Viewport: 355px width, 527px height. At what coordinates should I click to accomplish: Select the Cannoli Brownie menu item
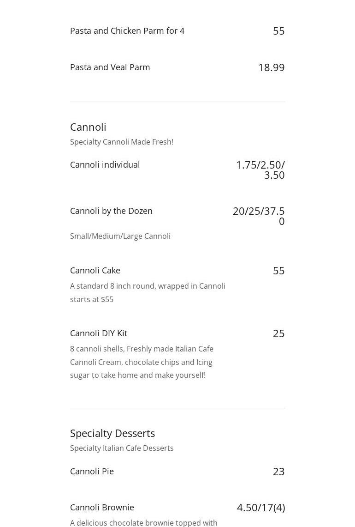(x=102, y=507)
